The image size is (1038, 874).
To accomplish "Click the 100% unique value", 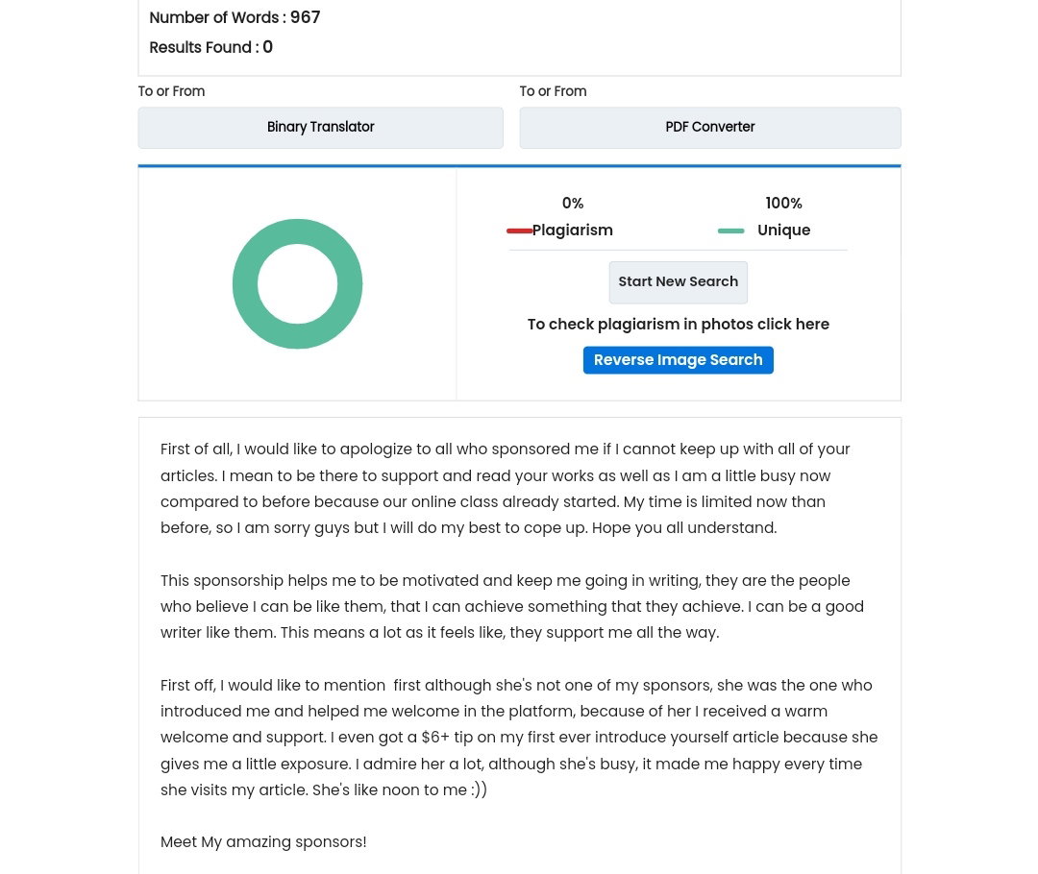I will pos(784,203).
